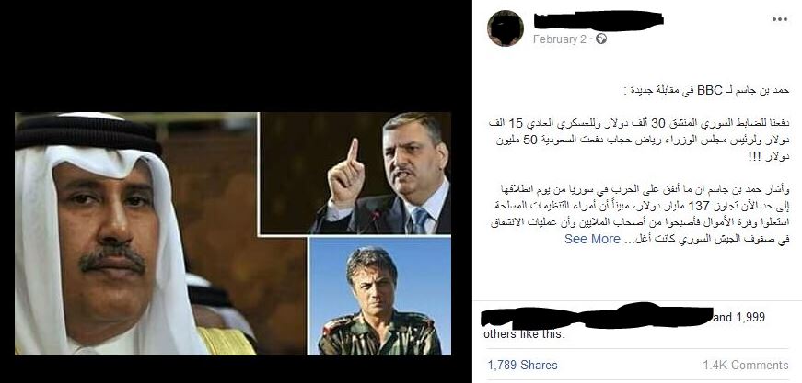The width and height of the screenshot is (802, 383).
Task: Select photo of man in white headdress
Action: (x=136, y=233)
